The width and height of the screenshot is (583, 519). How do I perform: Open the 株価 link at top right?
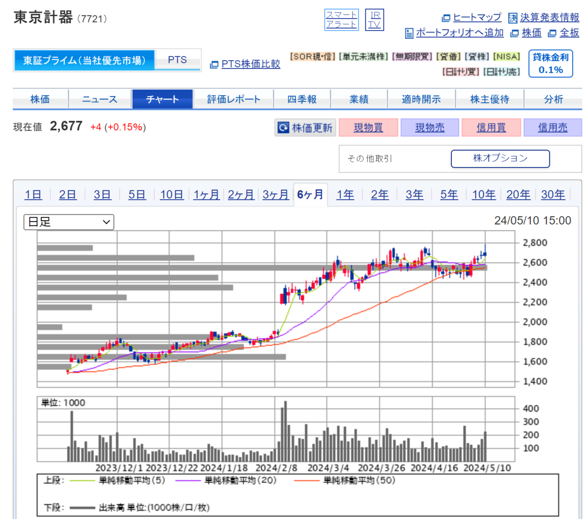coord(532,33)
